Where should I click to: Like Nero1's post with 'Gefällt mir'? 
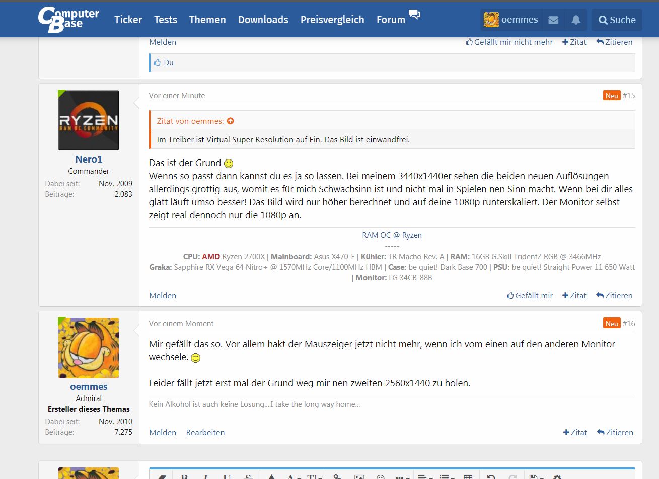point(530,296)
